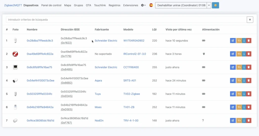The image size is (259, 136).
Task: Clear the search with the X button
Action: tap(250, 20)
